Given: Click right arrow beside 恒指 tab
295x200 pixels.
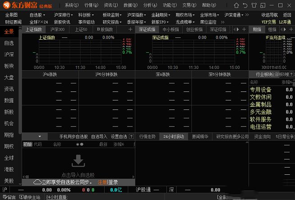Looking at the screenshot, I should 285,29.
